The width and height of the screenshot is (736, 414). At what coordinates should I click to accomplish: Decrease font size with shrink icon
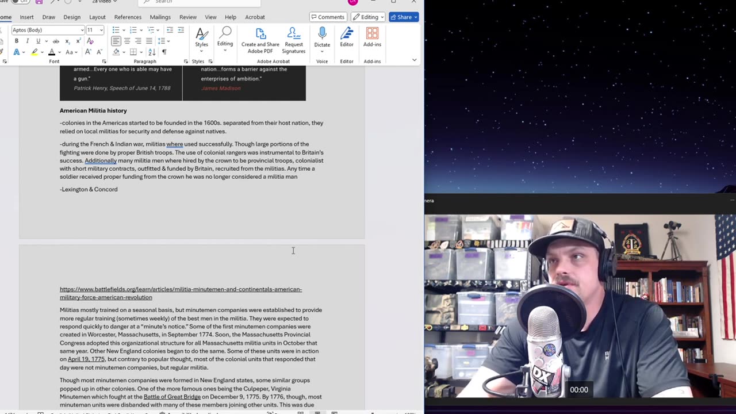(99, 52)
